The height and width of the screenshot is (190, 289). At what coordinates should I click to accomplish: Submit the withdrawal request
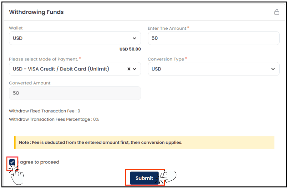[144, 178]
